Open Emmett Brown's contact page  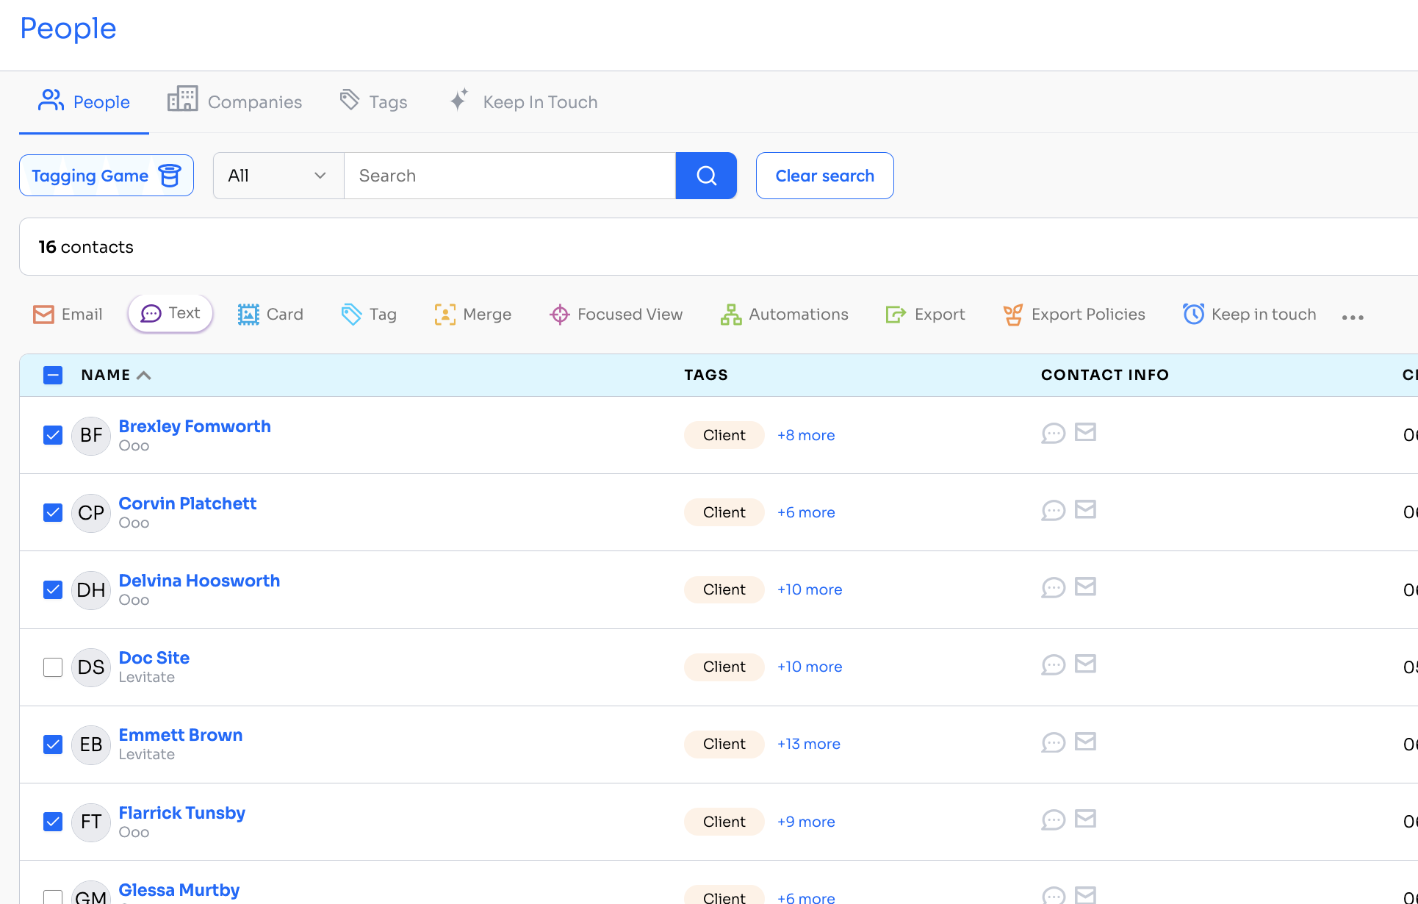point(181,735)
